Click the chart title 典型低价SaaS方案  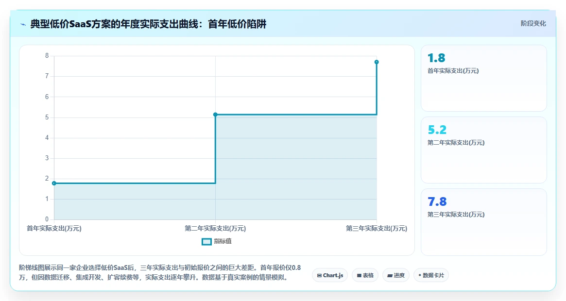click(x=148, y=24)
